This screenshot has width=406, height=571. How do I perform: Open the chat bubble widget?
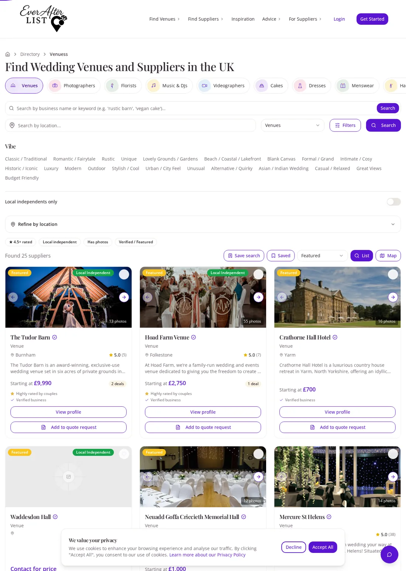pyautogui.click(x=389, y=554)
